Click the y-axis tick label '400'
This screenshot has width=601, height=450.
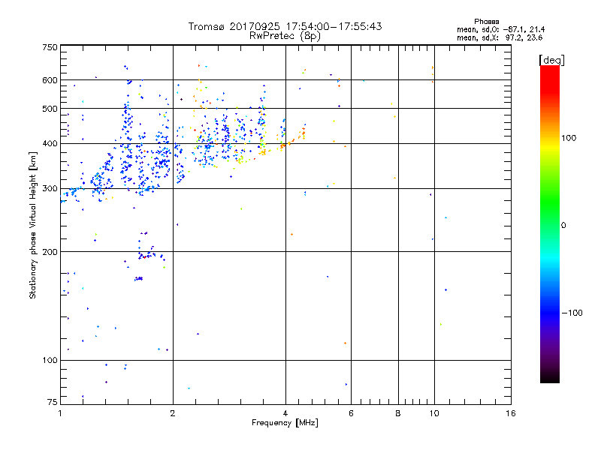[50, 144]
